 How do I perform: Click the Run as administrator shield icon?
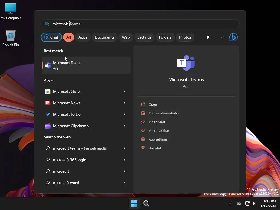pyautogui.click(x=143, y=113)
